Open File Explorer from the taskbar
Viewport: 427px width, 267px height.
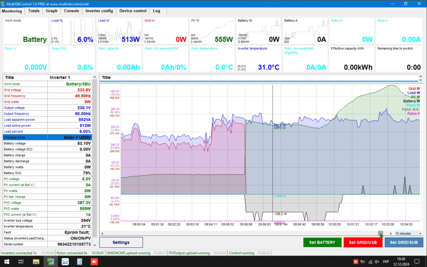coord(36,261)
